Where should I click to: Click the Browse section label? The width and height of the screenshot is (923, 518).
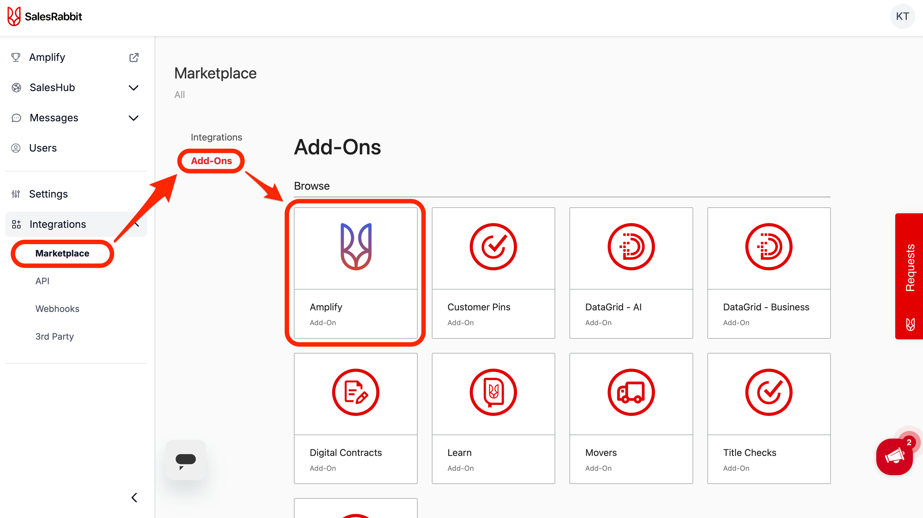312,186
